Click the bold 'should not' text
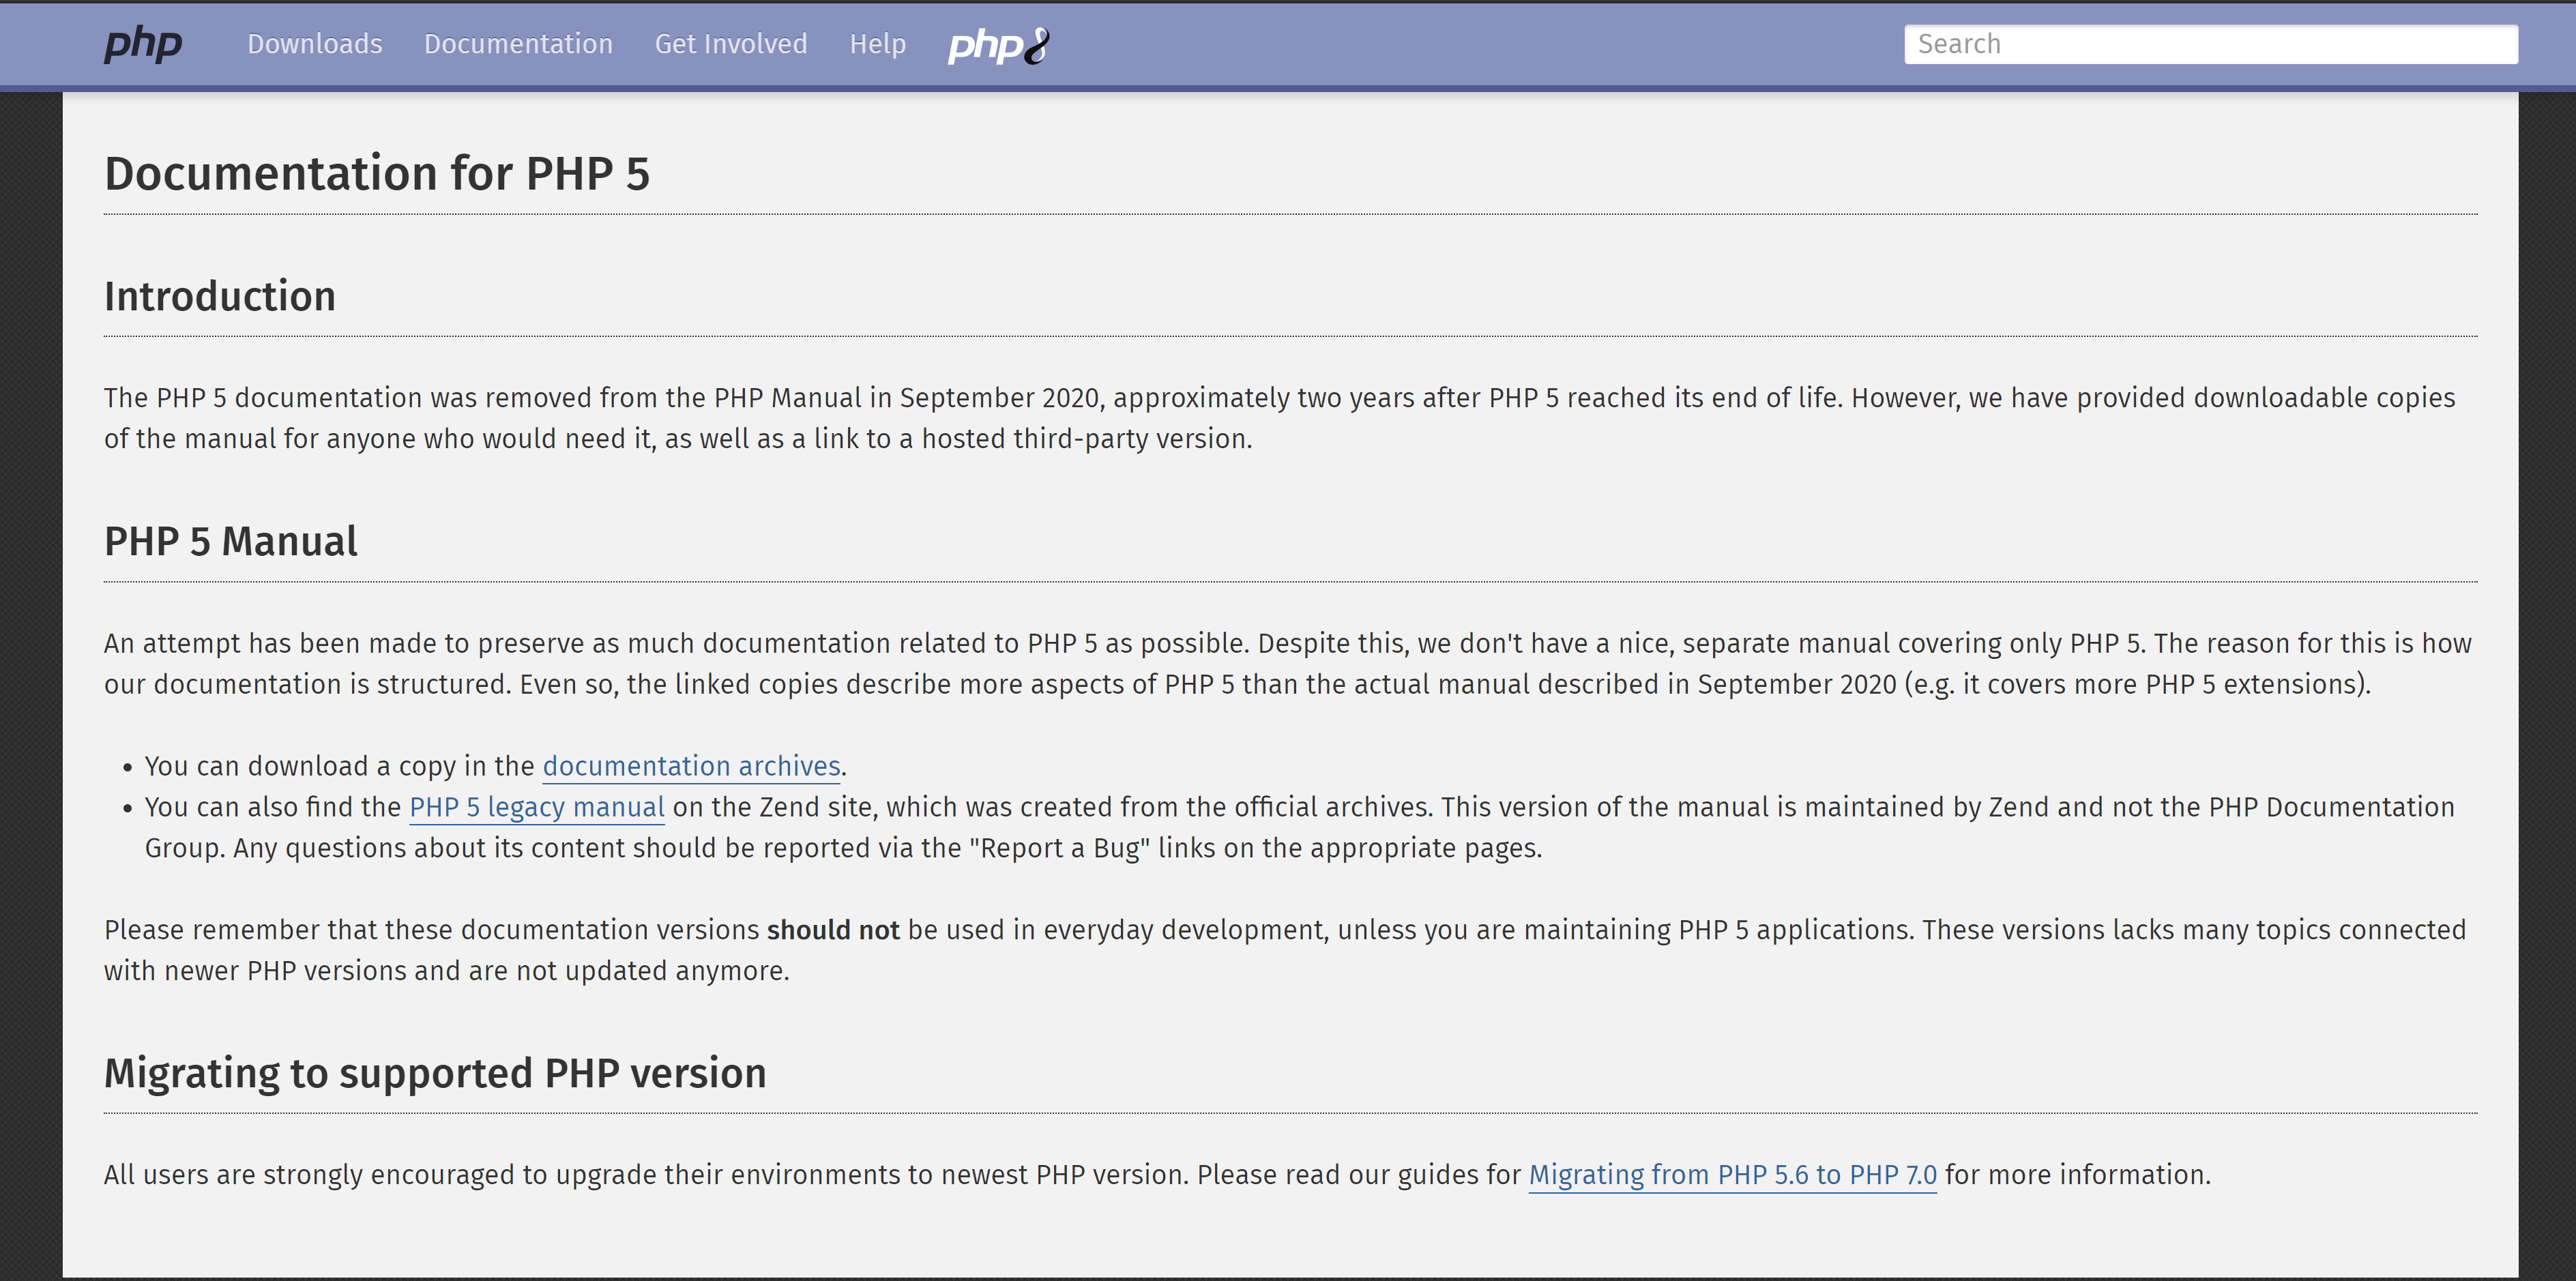 point(833,930)
